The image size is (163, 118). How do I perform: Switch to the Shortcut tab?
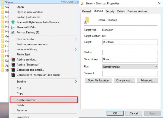click(98, 11)
